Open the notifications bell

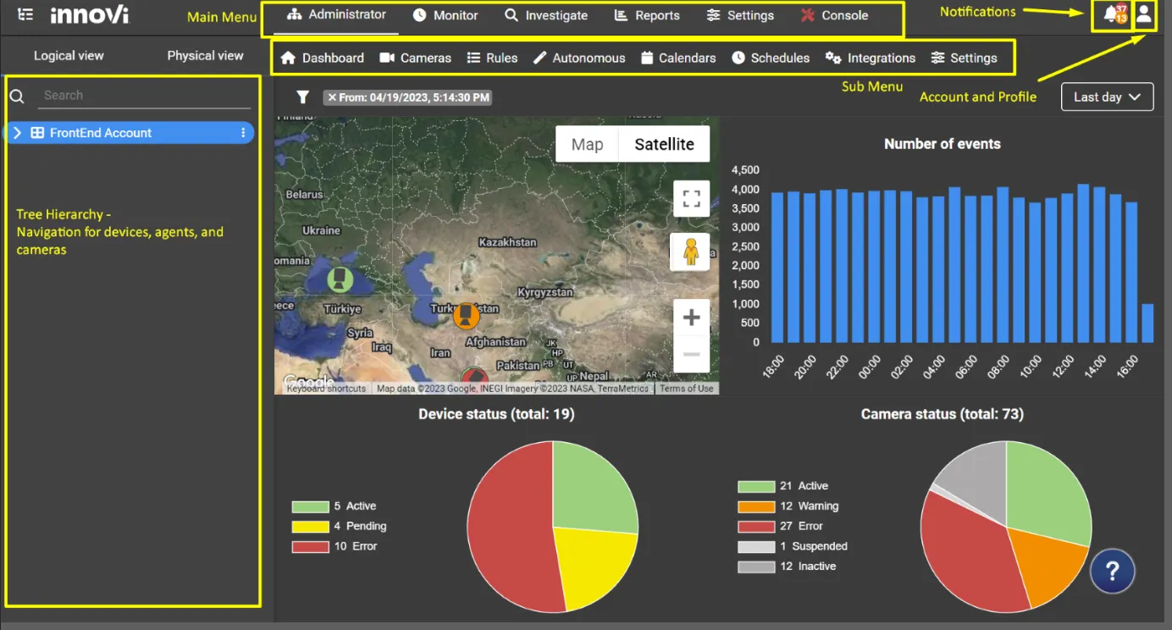tap(1113, 14)
